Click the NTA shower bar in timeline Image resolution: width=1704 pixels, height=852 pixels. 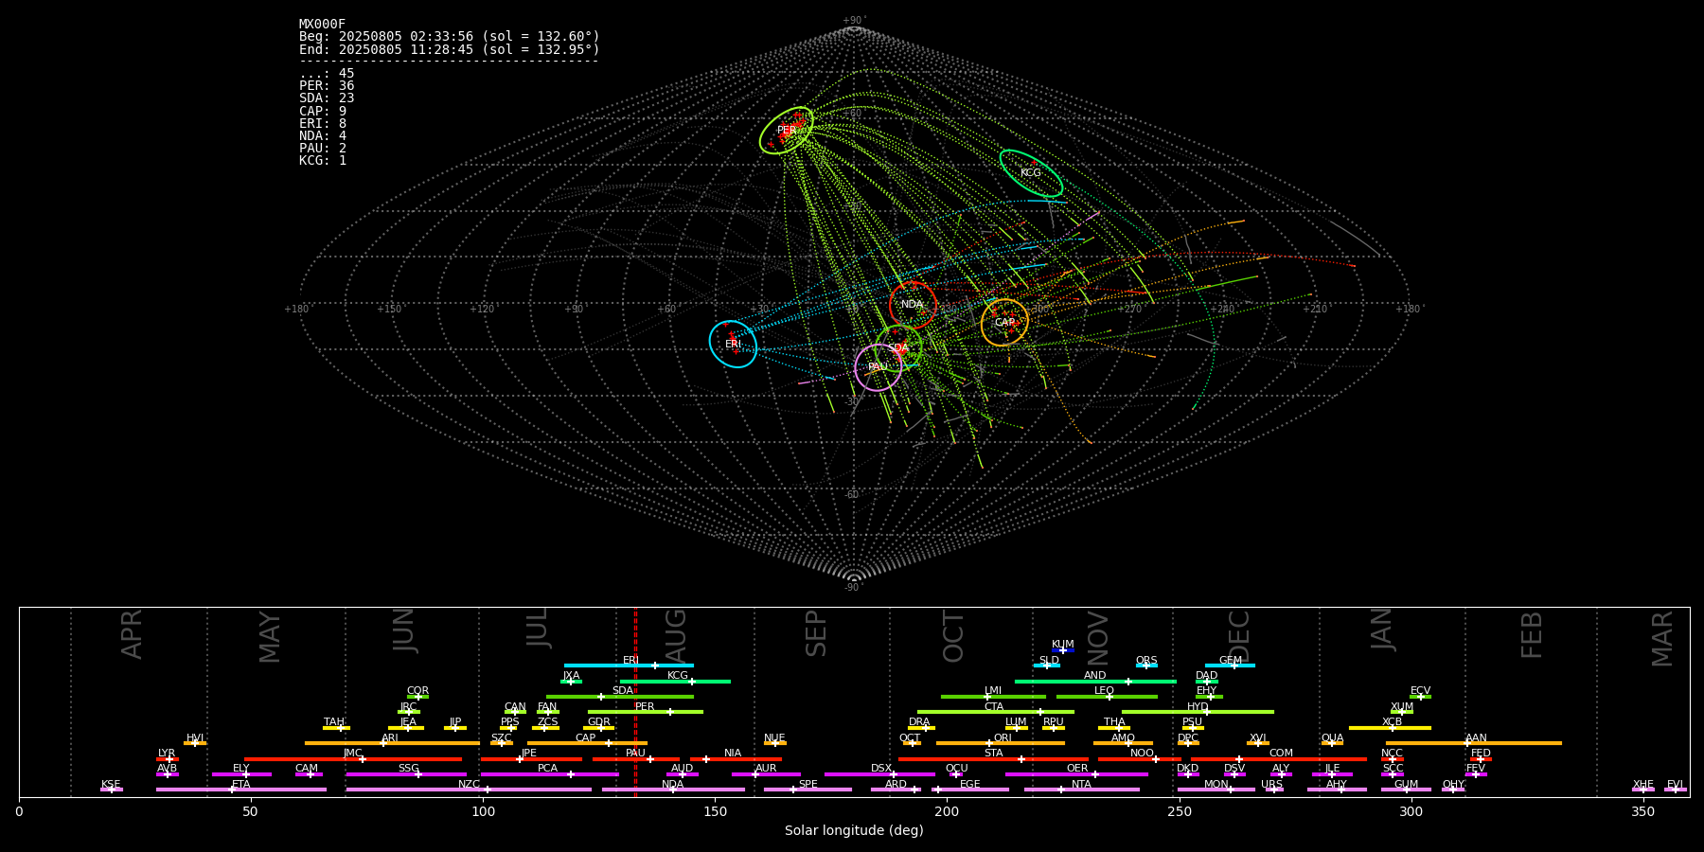coord(1081,790)
